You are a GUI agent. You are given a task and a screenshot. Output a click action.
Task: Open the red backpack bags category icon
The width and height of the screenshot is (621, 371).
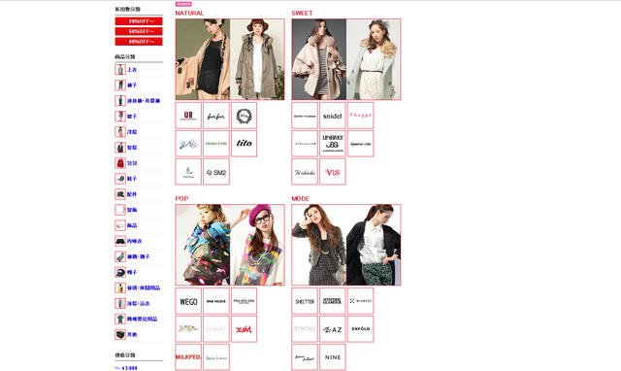pos(120,163)
